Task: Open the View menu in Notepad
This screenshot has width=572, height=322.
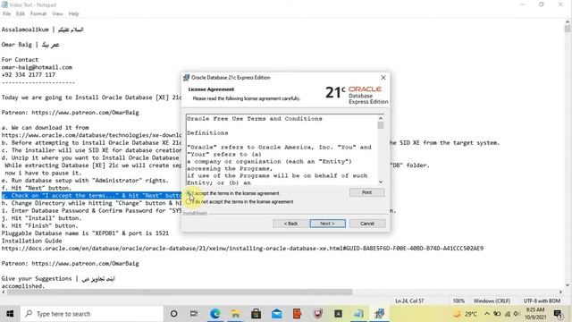Action: [57, 14]
